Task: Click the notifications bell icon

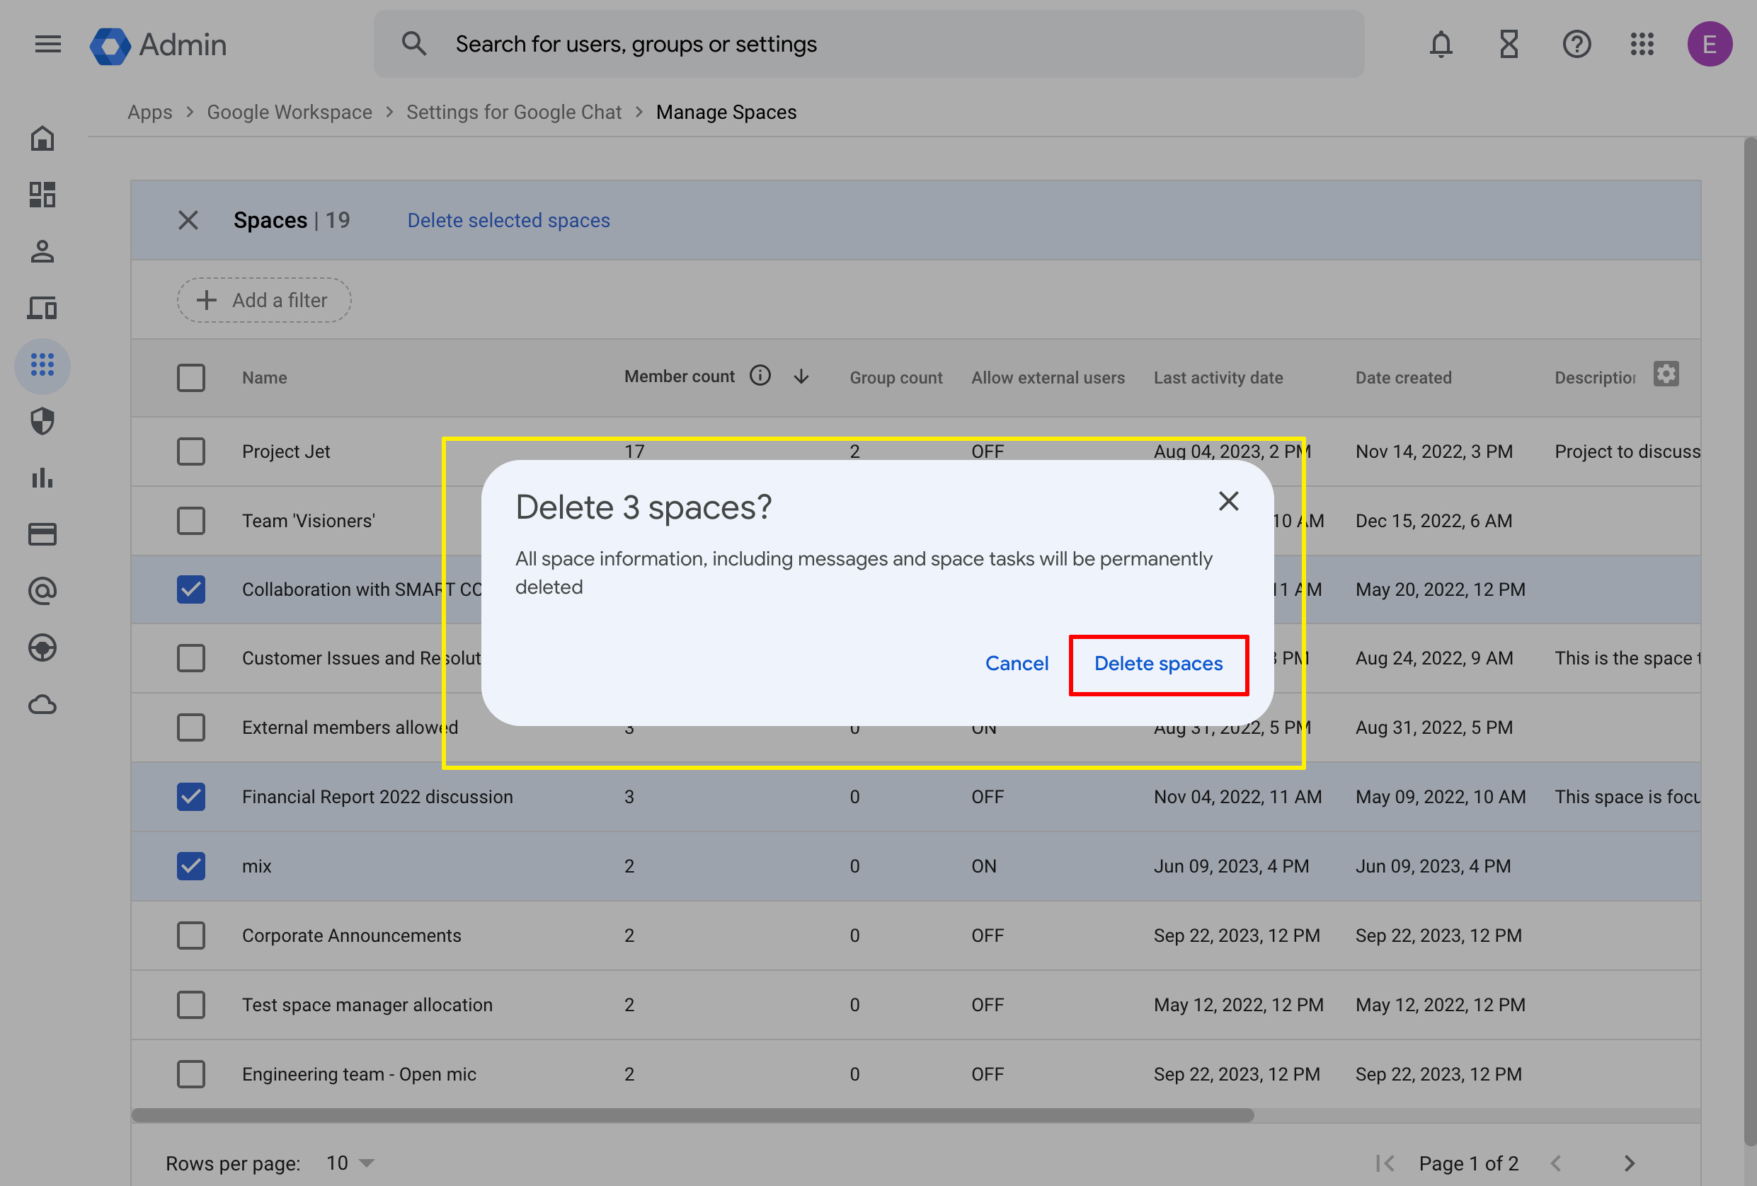Action: click(1441, 45)
